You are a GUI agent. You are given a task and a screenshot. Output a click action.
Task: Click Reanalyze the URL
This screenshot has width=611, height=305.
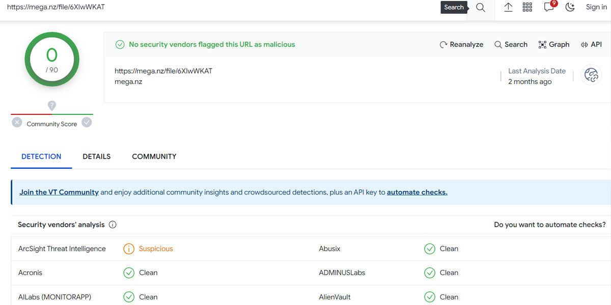[461, 45]
